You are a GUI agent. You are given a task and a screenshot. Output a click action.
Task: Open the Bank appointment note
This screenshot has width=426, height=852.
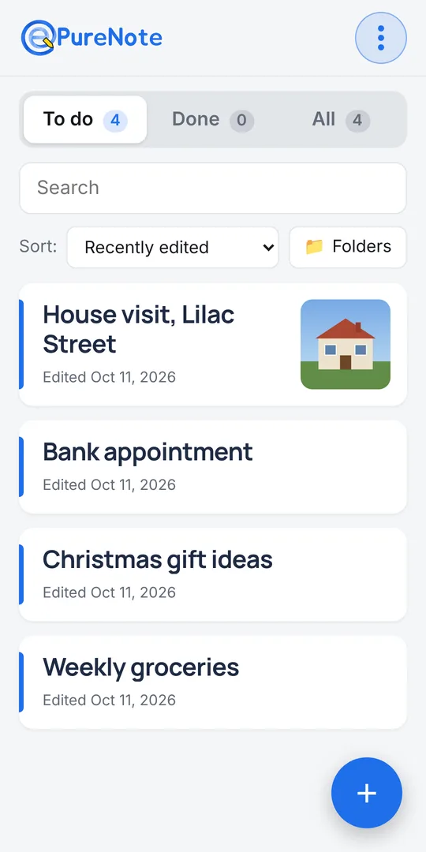tap(213, 467)
